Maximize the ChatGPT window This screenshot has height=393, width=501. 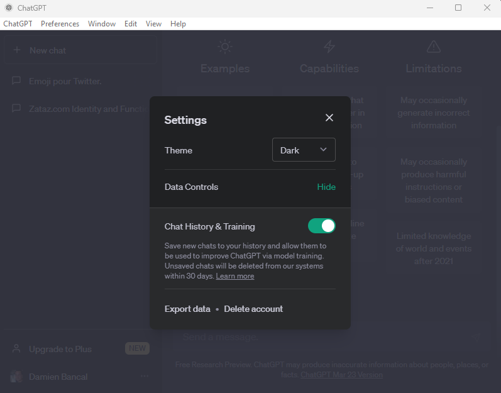click(x=458, y=8)
